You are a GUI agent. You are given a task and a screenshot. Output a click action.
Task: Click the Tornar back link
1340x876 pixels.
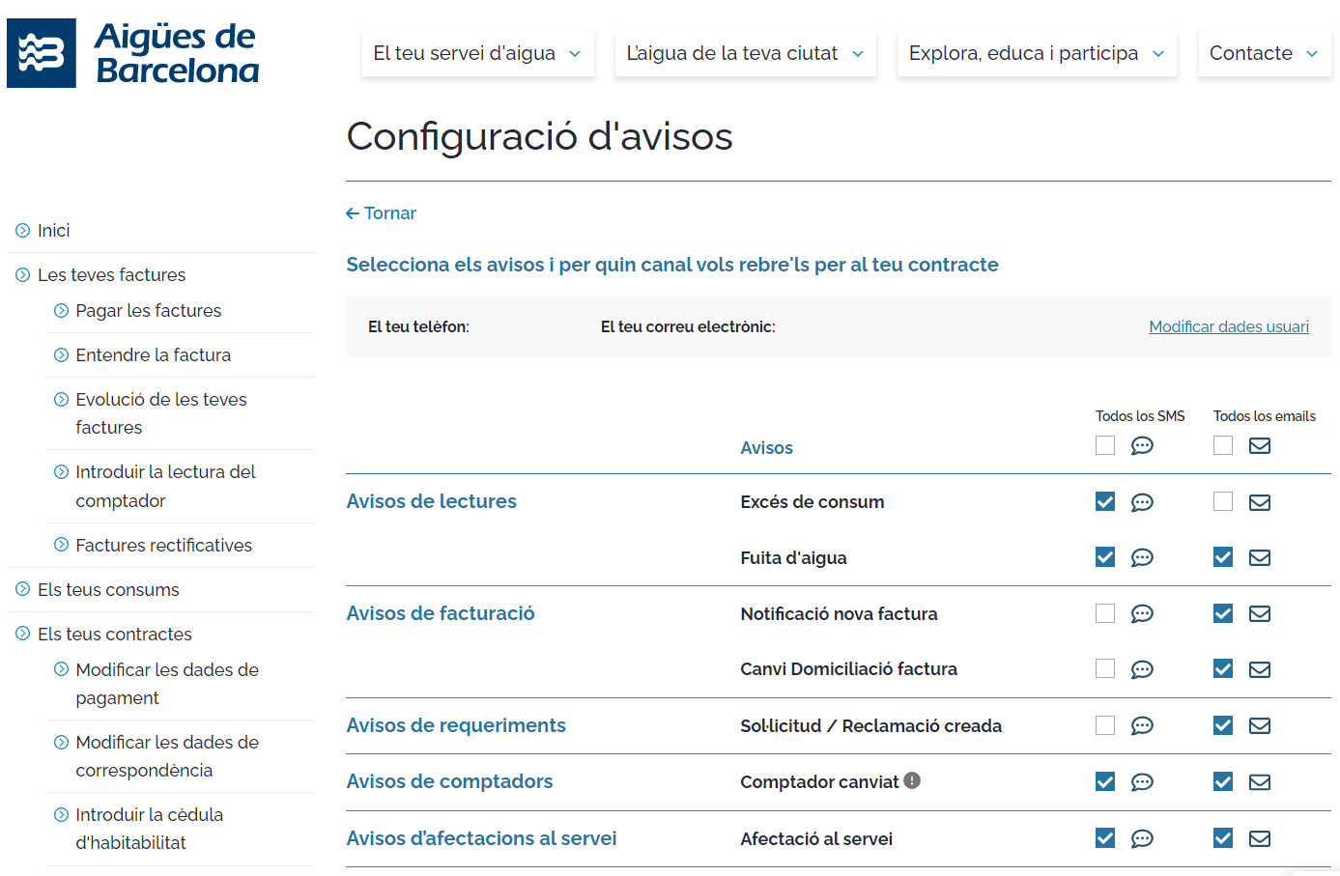(x=382, y=213)
